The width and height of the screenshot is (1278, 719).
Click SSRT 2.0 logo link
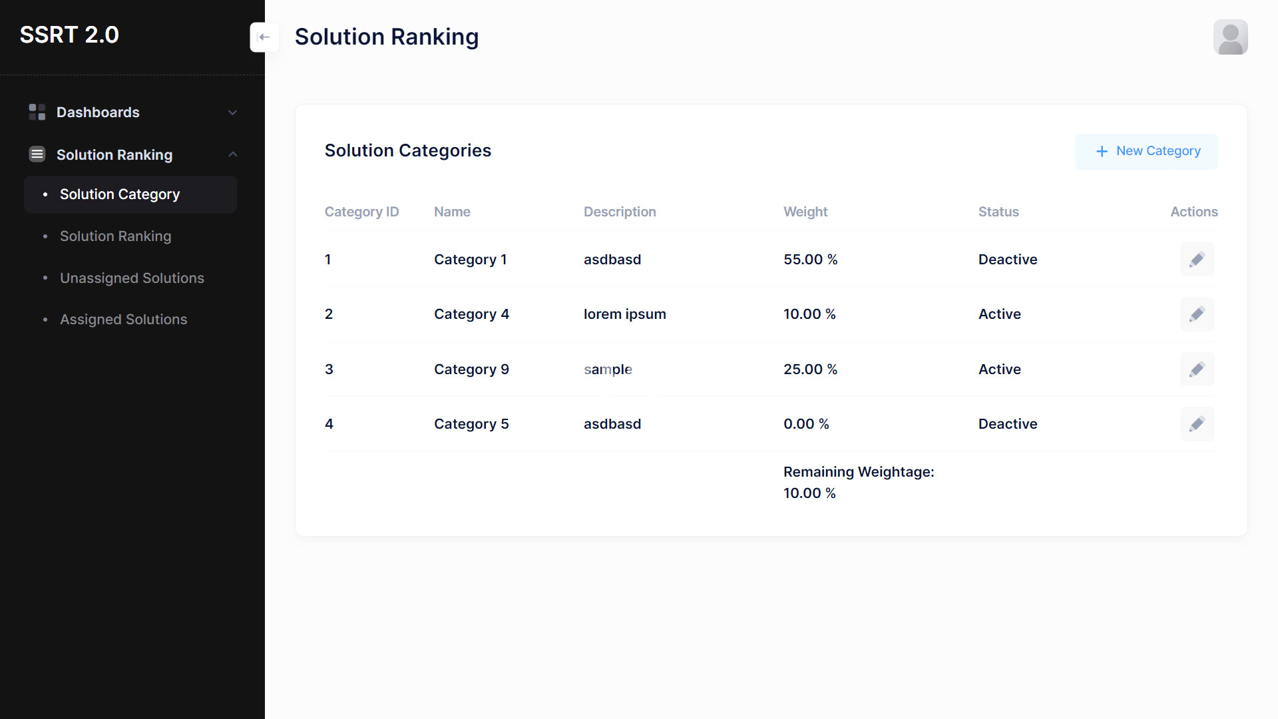pyautogui.click(x=69, y=35)
